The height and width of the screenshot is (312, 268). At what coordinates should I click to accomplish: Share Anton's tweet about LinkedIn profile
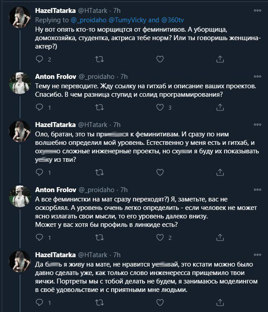click(x=220, y=238)
